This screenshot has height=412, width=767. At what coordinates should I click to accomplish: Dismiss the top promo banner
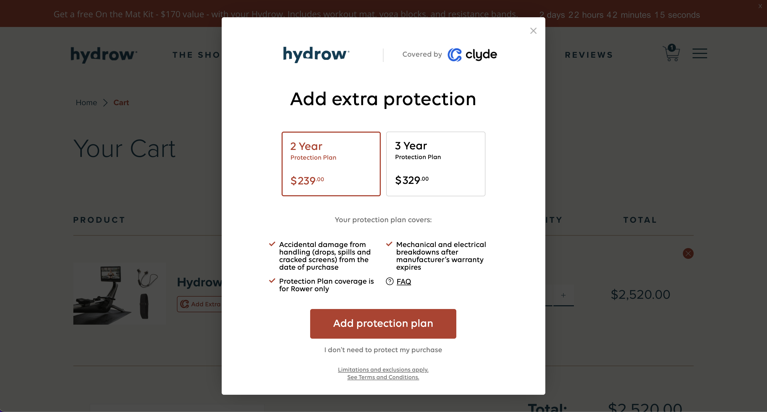pos(760,6)
